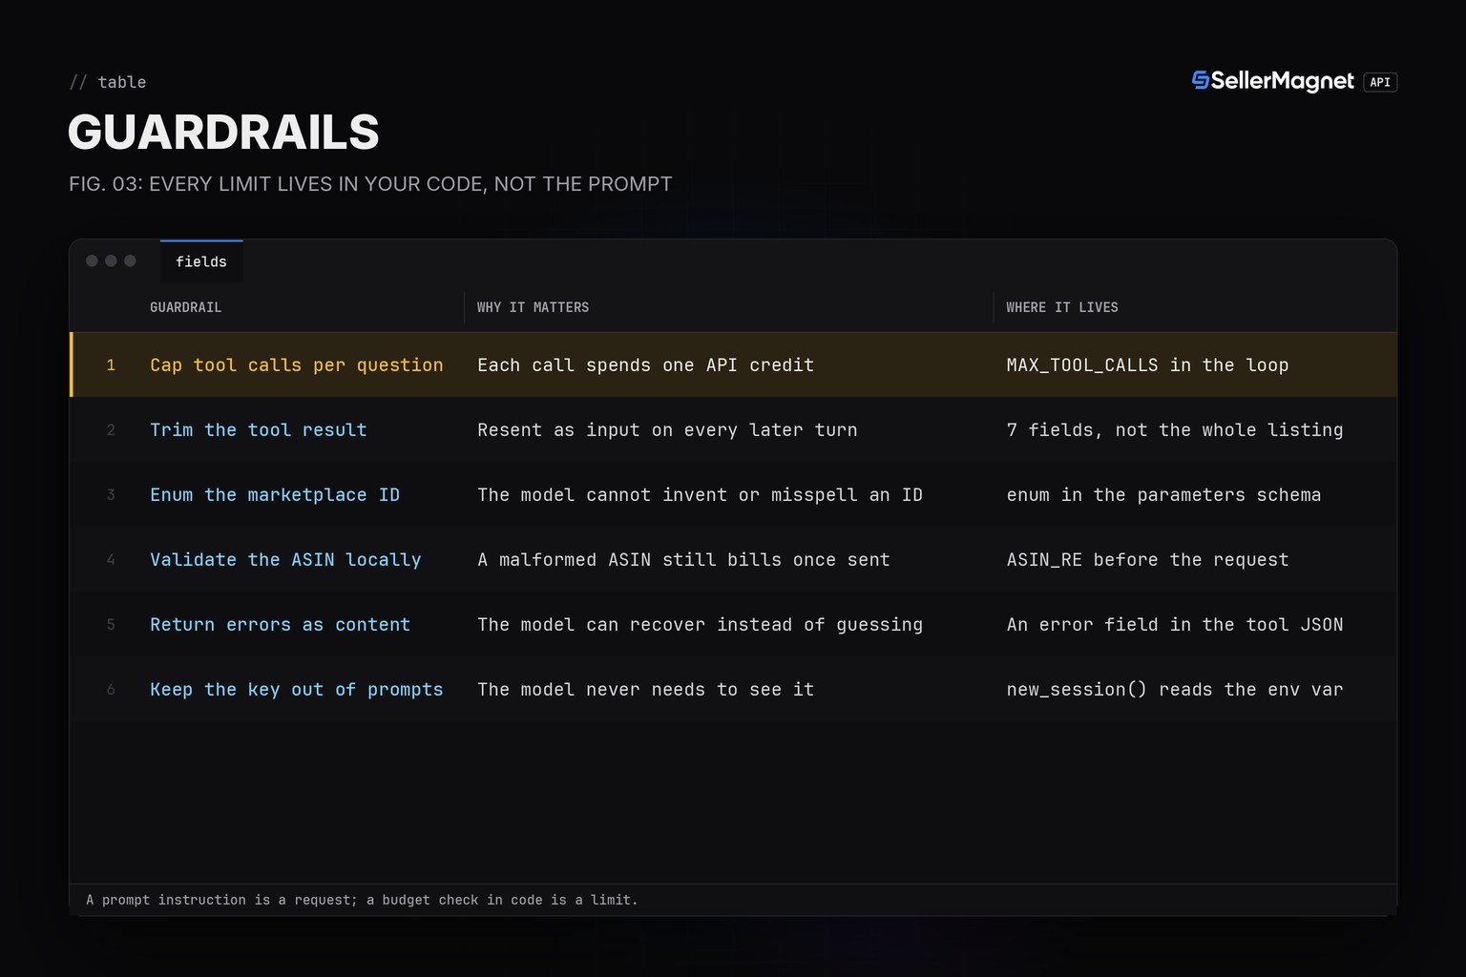1466x977 pixels.
Task: Click 'Validate the ASIN locally' guardrail
Action: tap(285, 560)
